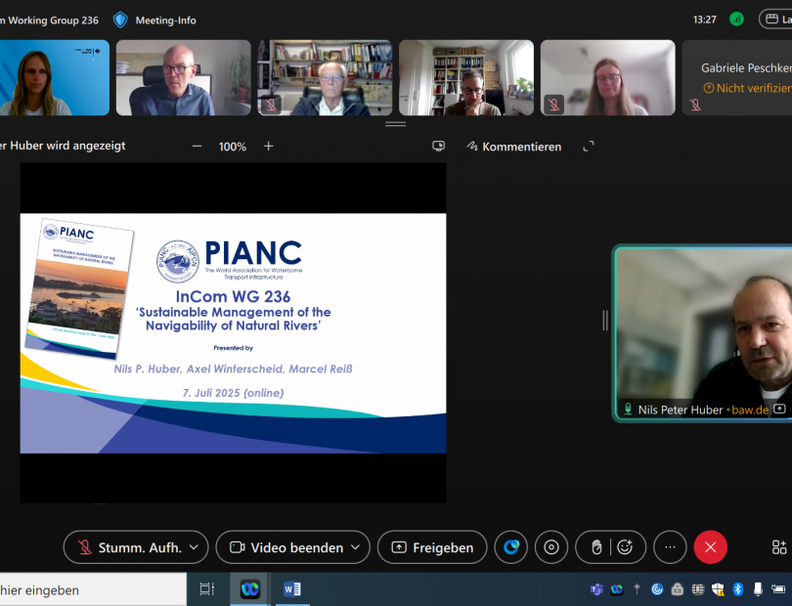Select participant tile with blue virtual background
The height and width of the screenshot is (606, 792).
pos(55,78)
